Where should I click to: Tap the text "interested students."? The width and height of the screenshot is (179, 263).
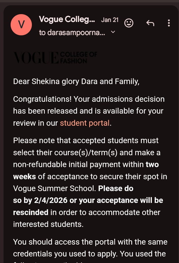[48, 224]
